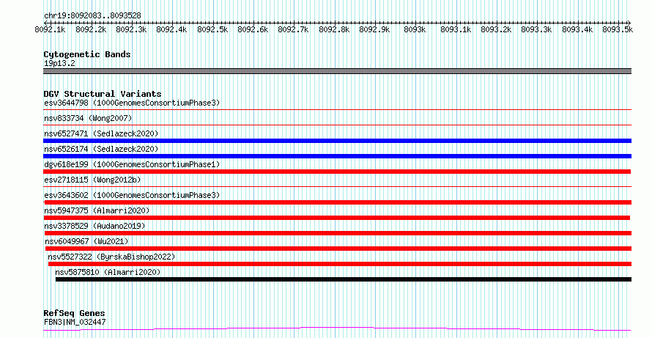This screenshot has height=338, width=652.
Task: Open variant nsv5875810 (Almarri2020)
Action: tap(108, 273)
